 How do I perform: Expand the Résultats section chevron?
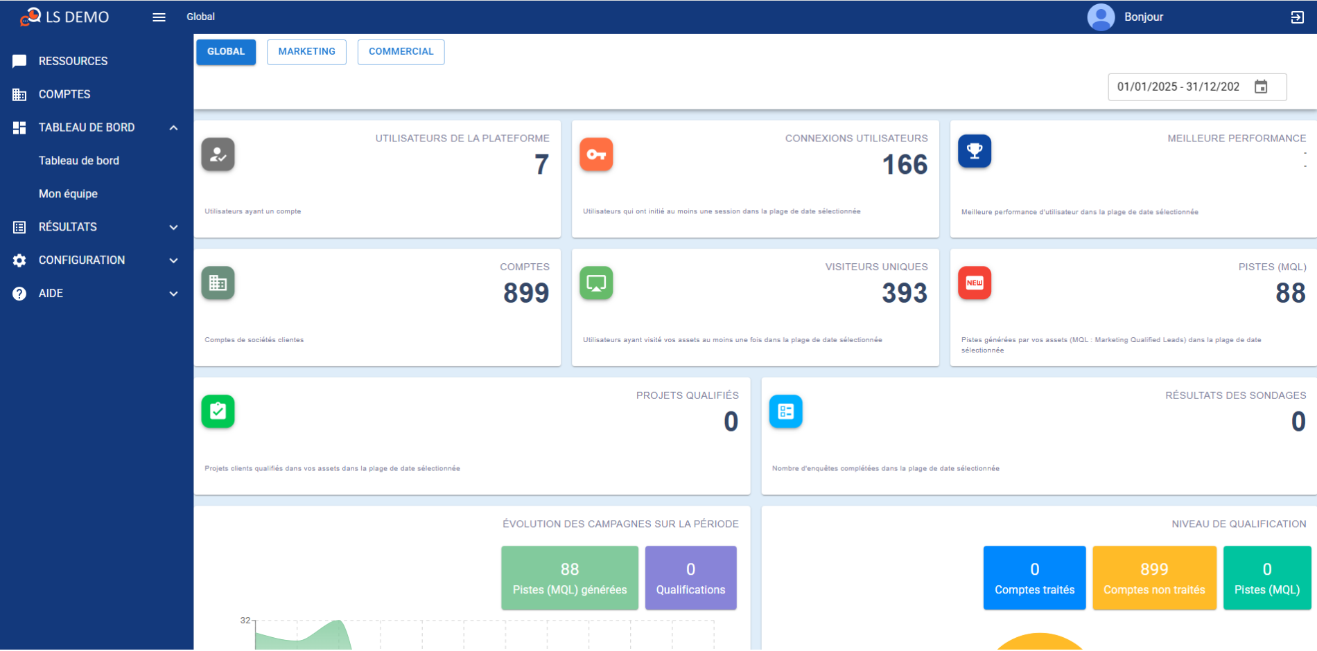click(173, 227)
